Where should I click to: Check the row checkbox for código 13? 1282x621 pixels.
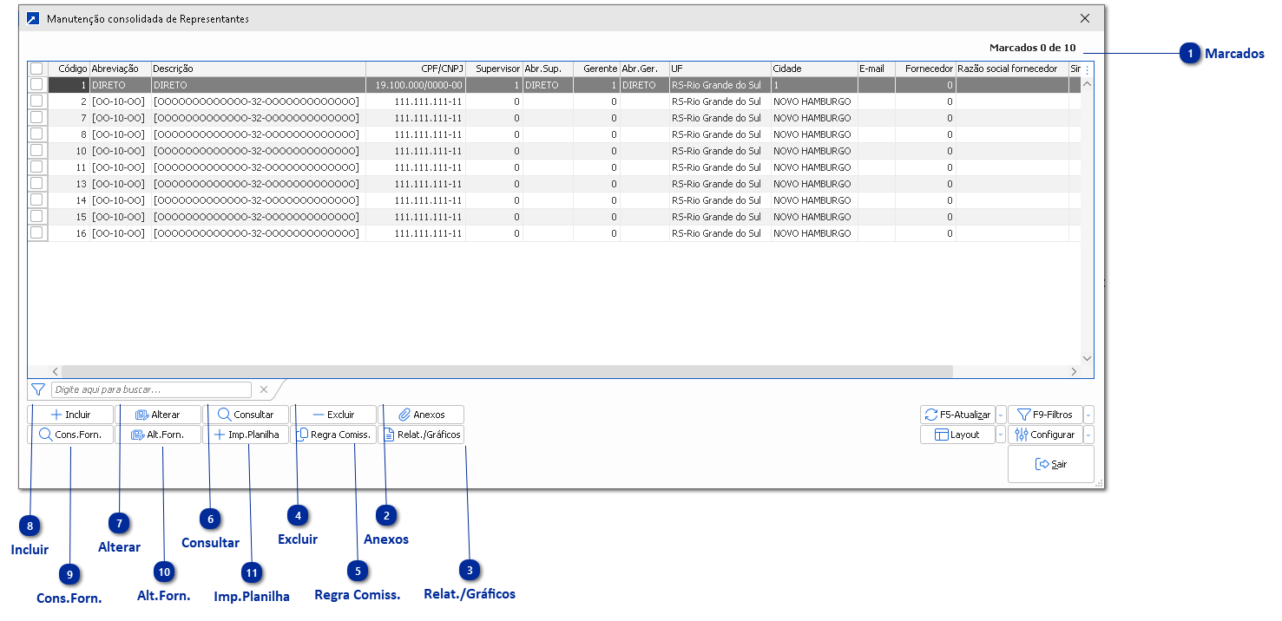pyautogui.click(x=36, y=184)
